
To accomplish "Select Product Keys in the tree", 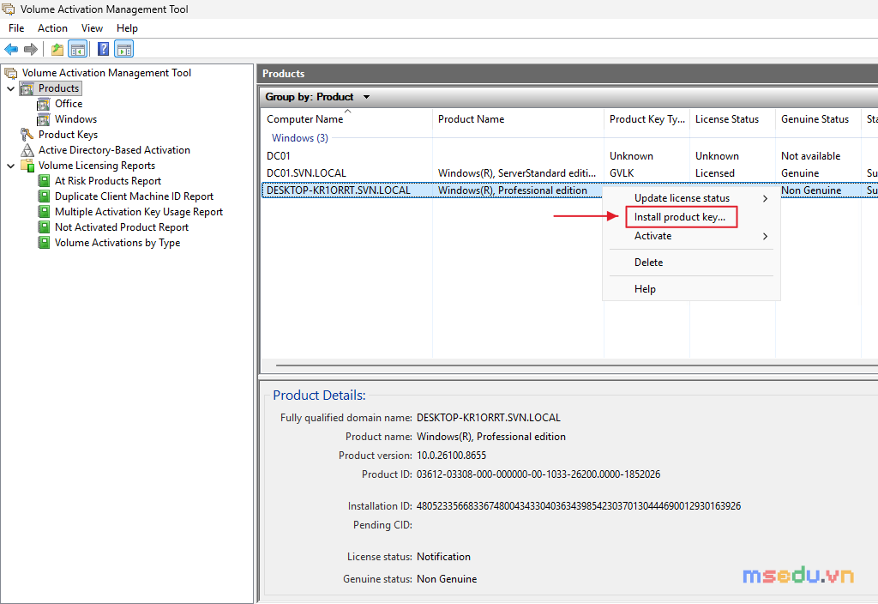I will click(x=68, y=135).
